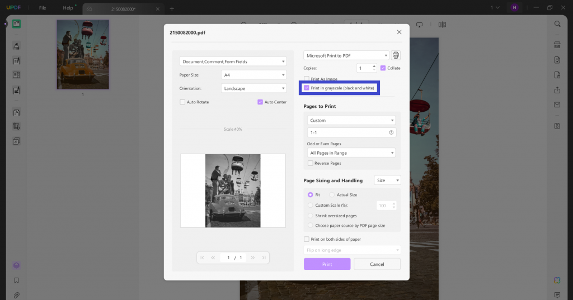Uncheck the Auto Center checkbox

click(x=260, y=102)
